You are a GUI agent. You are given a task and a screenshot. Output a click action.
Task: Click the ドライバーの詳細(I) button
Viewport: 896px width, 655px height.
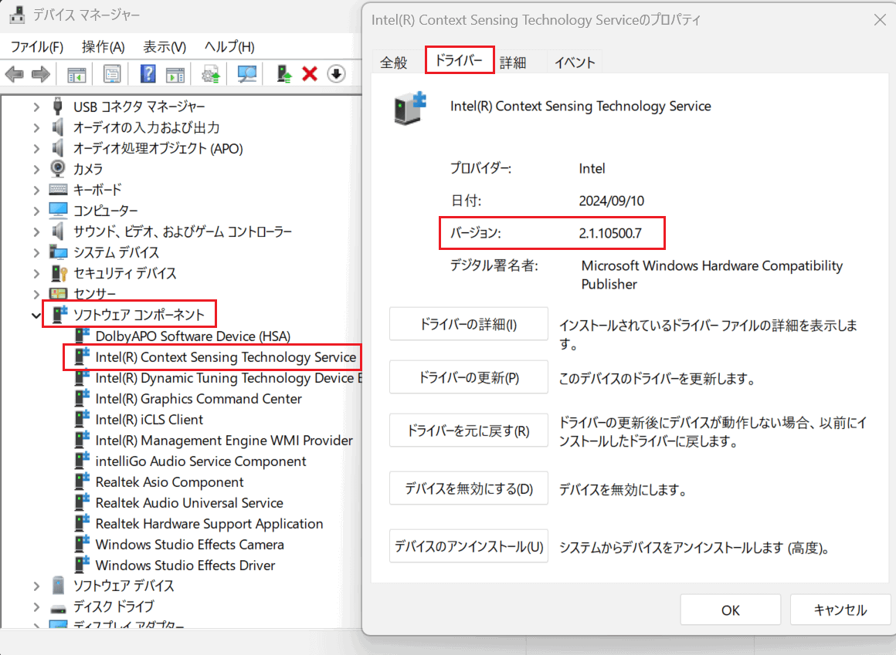coord(469,324)
